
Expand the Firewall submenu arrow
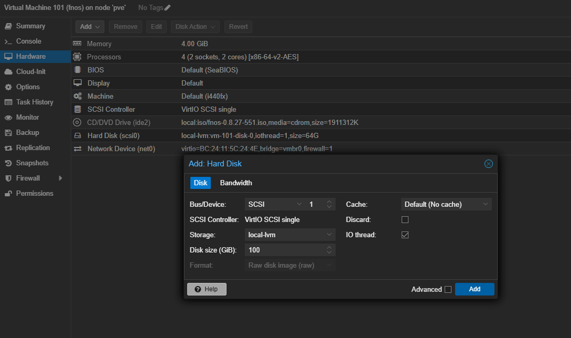tap(60, 178)
